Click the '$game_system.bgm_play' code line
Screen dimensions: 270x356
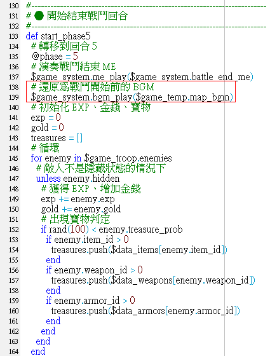(x=132, y=97)
